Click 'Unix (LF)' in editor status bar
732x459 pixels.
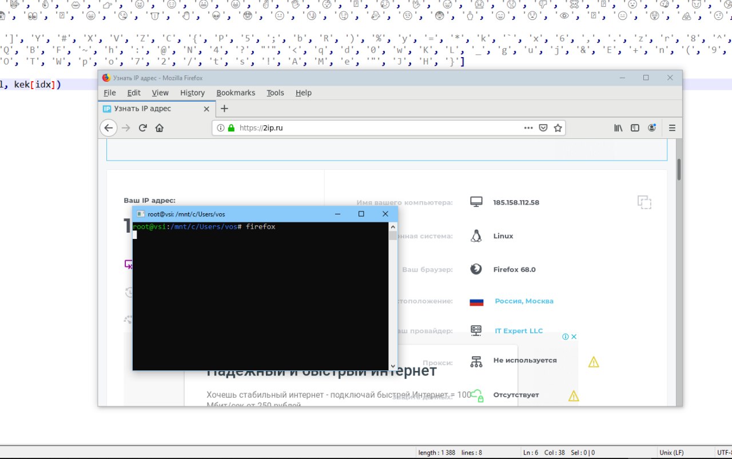(x=671, y=453)
